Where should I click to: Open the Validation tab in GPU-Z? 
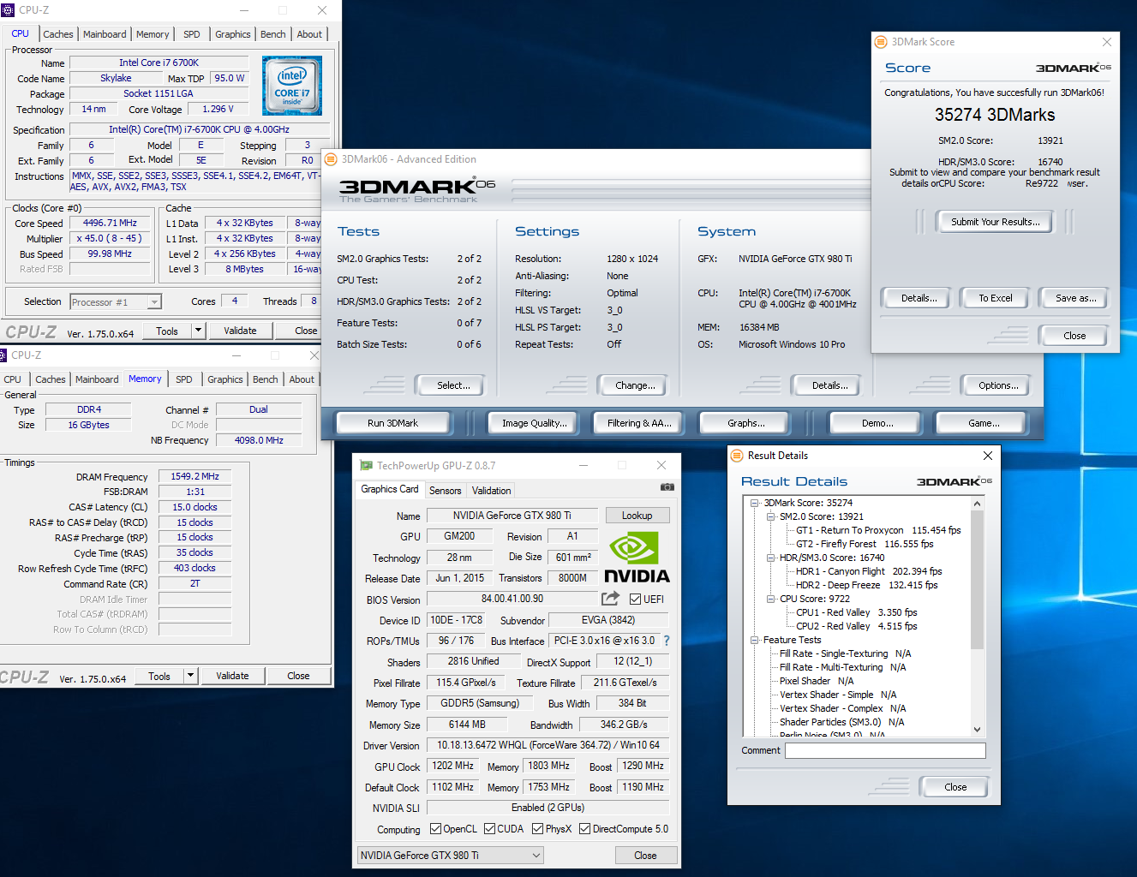492,491
